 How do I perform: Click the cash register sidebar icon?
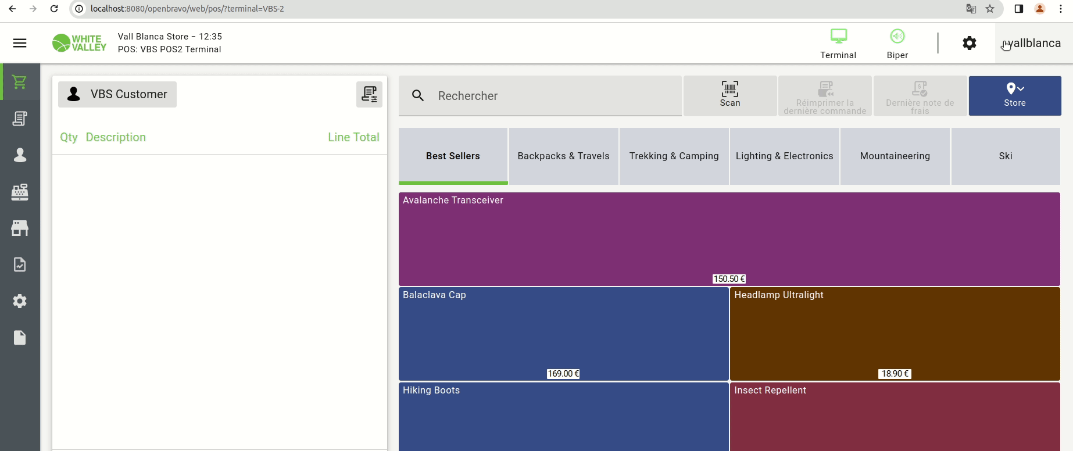click(20, 192)
